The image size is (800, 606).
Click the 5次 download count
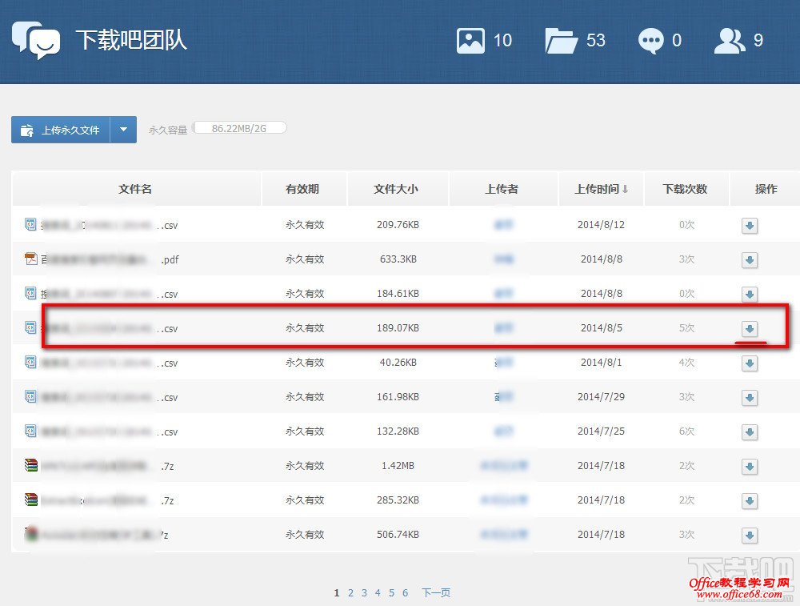(686, 327)
